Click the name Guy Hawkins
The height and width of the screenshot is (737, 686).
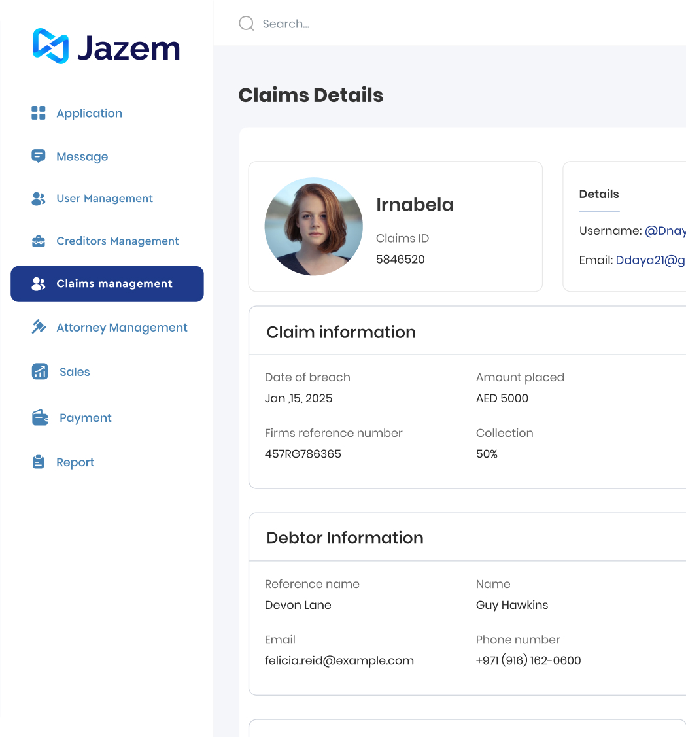click(512, 606)
